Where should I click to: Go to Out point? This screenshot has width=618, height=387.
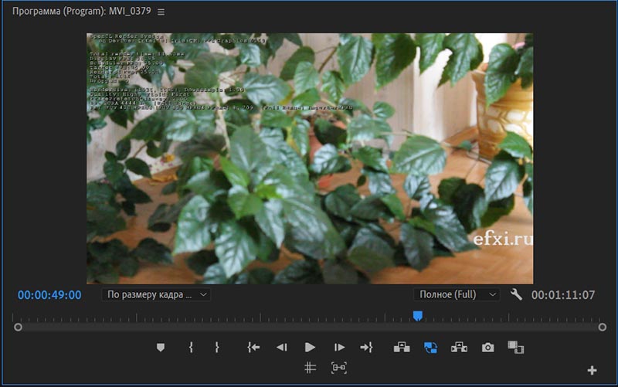366,347
